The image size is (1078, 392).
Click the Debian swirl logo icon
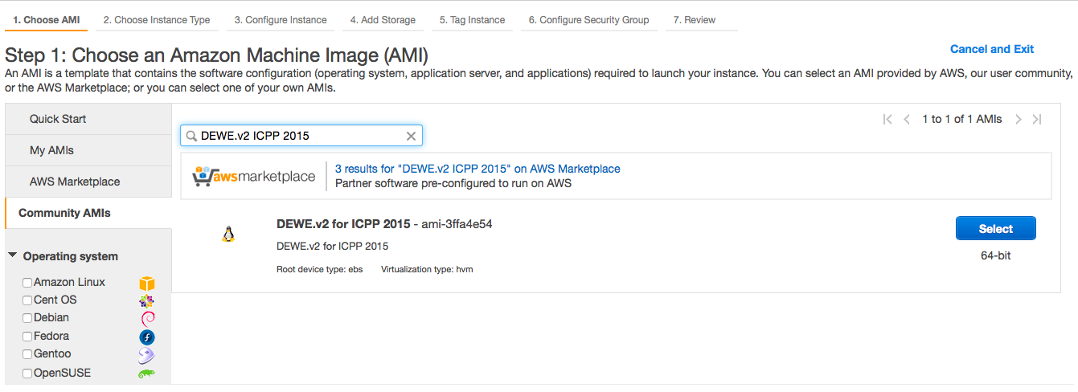(146, 319)
